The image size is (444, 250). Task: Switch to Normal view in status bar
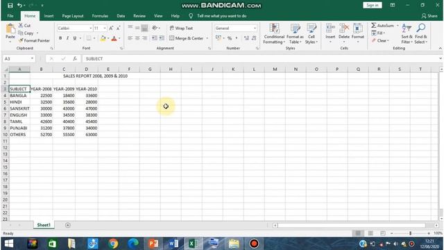358,233
